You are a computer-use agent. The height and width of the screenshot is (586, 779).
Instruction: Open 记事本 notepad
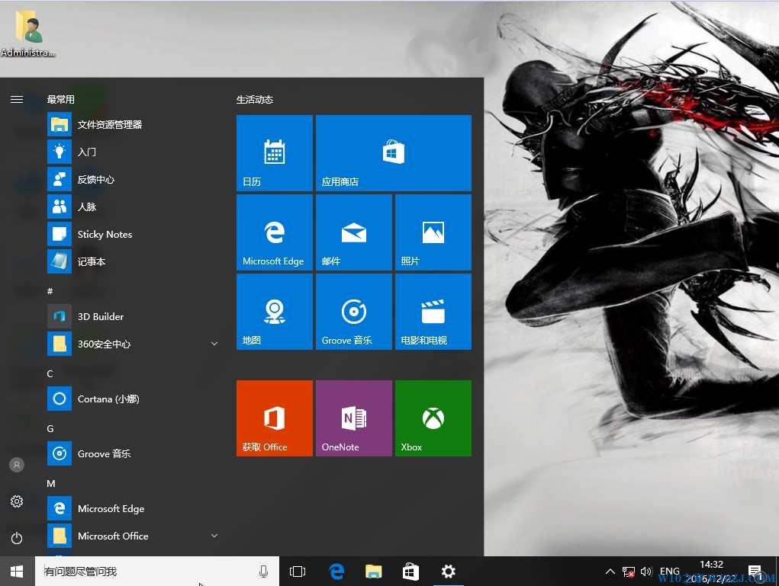134,261
